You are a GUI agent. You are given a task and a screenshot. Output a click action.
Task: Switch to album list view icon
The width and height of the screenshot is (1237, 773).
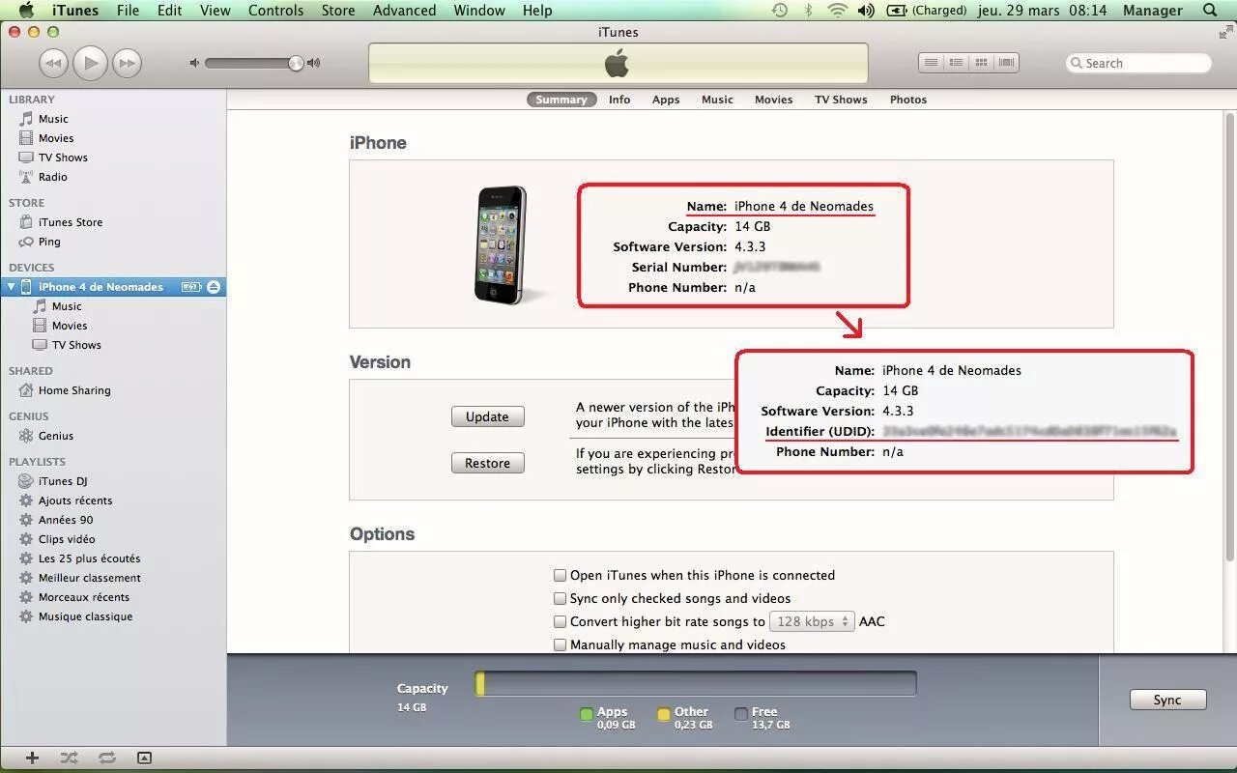[956, 63]
